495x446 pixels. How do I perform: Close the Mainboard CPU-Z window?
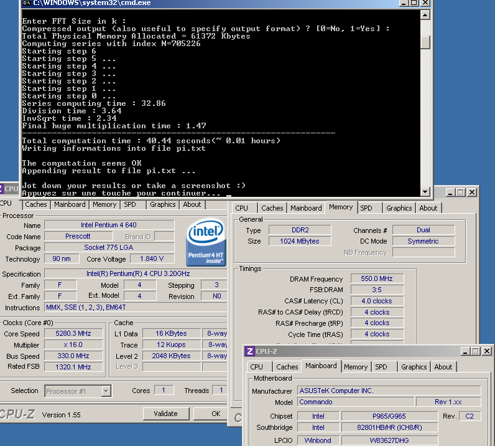[x=486, y=351]
